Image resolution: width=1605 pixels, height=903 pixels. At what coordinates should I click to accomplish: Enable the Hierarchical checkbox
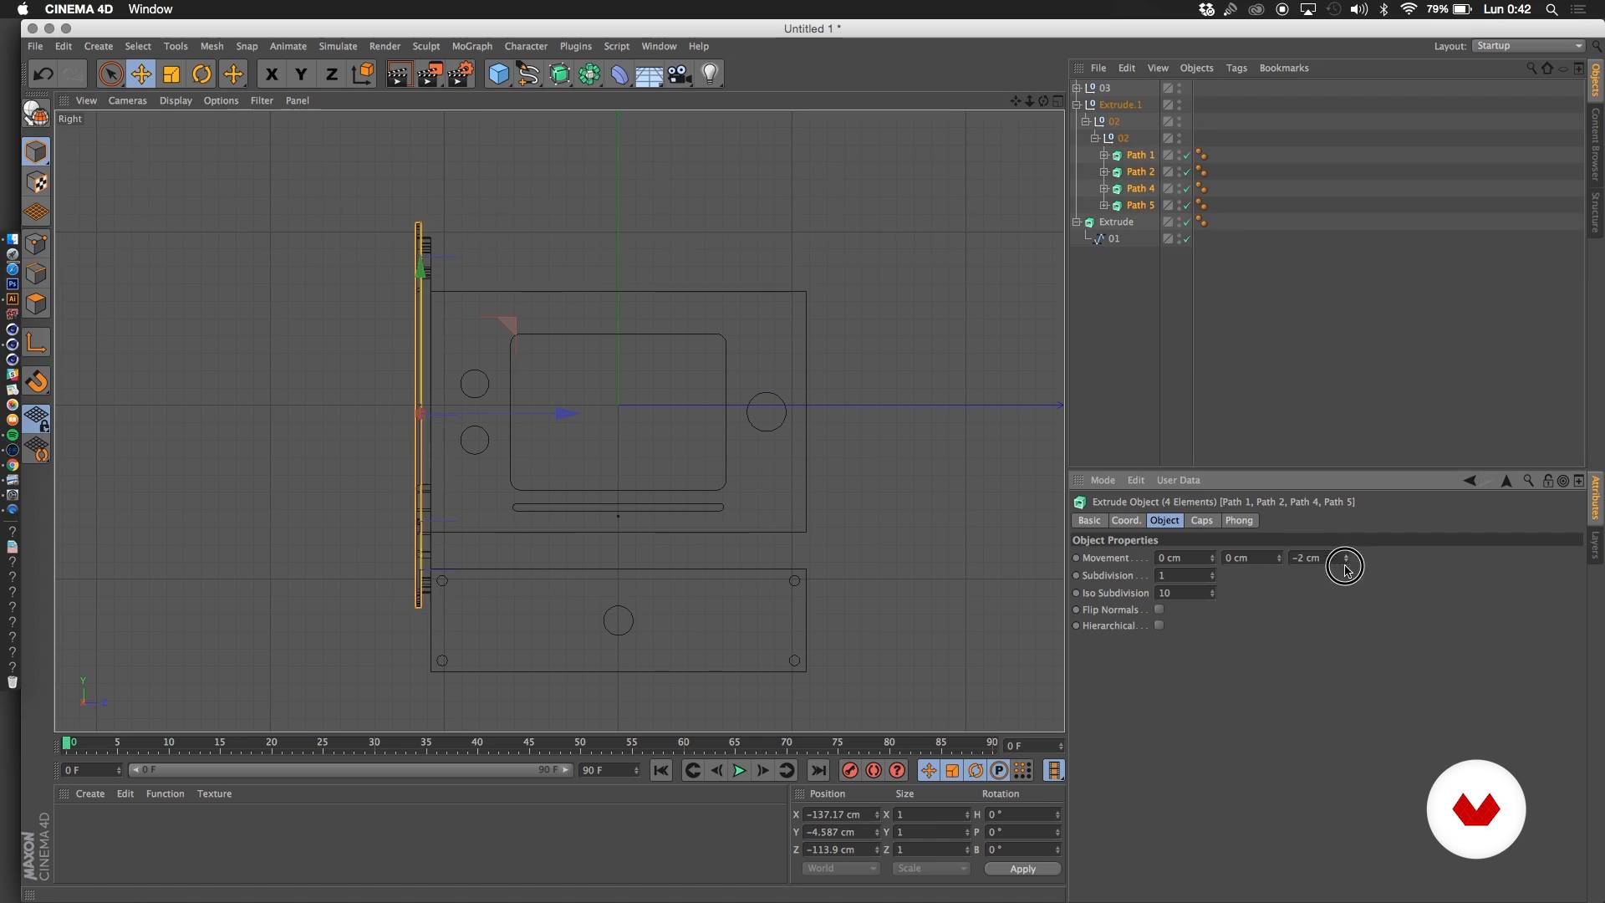1159,625
